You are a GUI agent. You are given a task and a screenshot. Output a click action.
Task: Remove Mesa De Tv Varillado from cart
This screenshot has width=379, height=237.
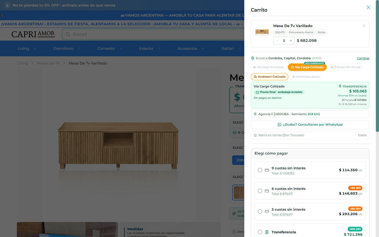(x=364, y=26)
